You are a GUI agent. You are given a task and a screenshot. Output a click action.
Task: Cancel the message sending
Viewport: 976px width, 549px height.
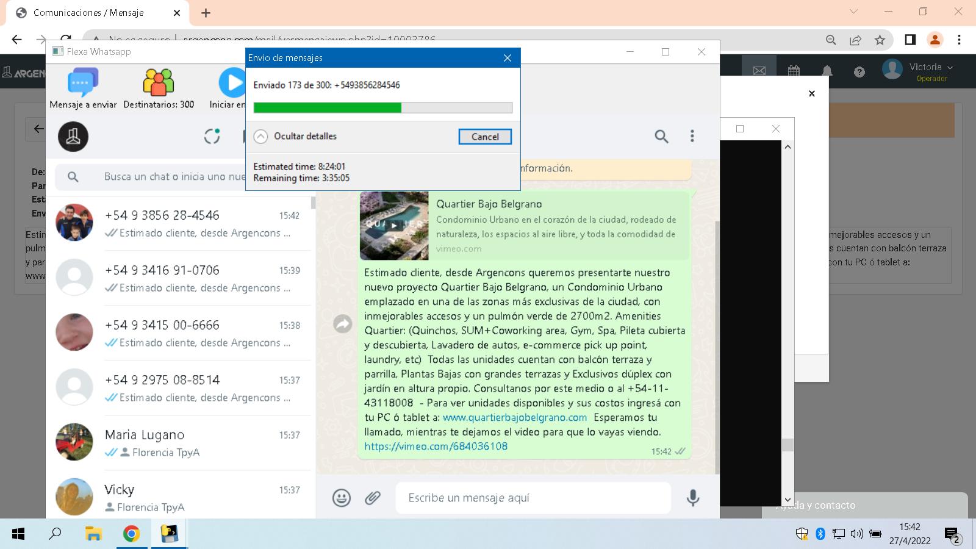click(485, 137)
